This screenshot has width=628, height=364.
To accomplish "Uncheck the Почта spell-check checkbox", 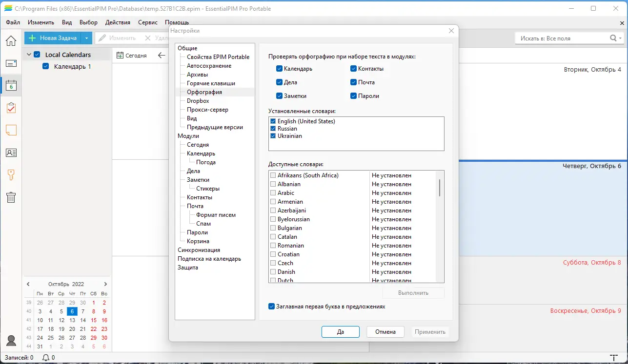I will click(x=354, y=82).
